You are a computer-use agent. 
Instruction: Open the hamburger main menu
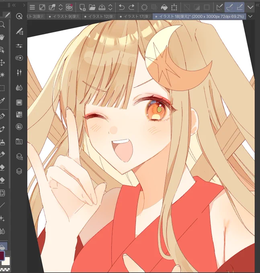(x=32, y=7)
